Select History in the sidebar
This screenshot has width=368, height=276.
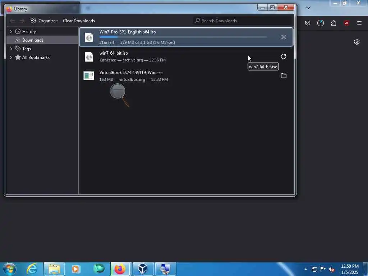click(x=29, y=32)
